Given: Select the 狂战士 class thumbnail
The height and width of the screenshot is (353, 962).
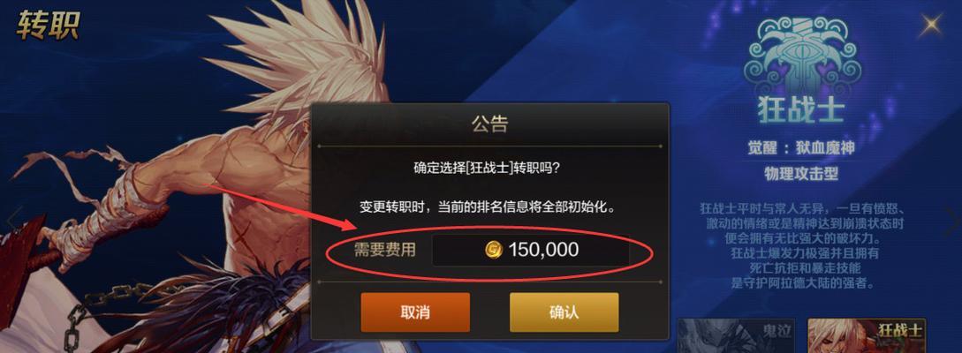Looking at the screenshot, I should pos(867,335).
